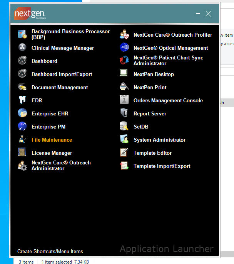
Task: Click the SetDB database icon
Action: coord(124,127)
